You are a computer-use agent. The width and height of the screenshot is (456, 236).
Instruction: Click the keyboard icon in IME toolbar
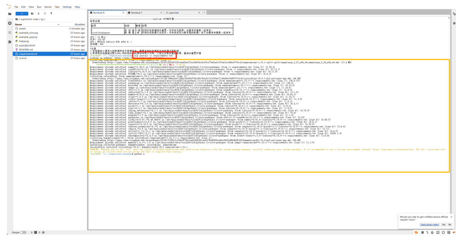[438, 232]
